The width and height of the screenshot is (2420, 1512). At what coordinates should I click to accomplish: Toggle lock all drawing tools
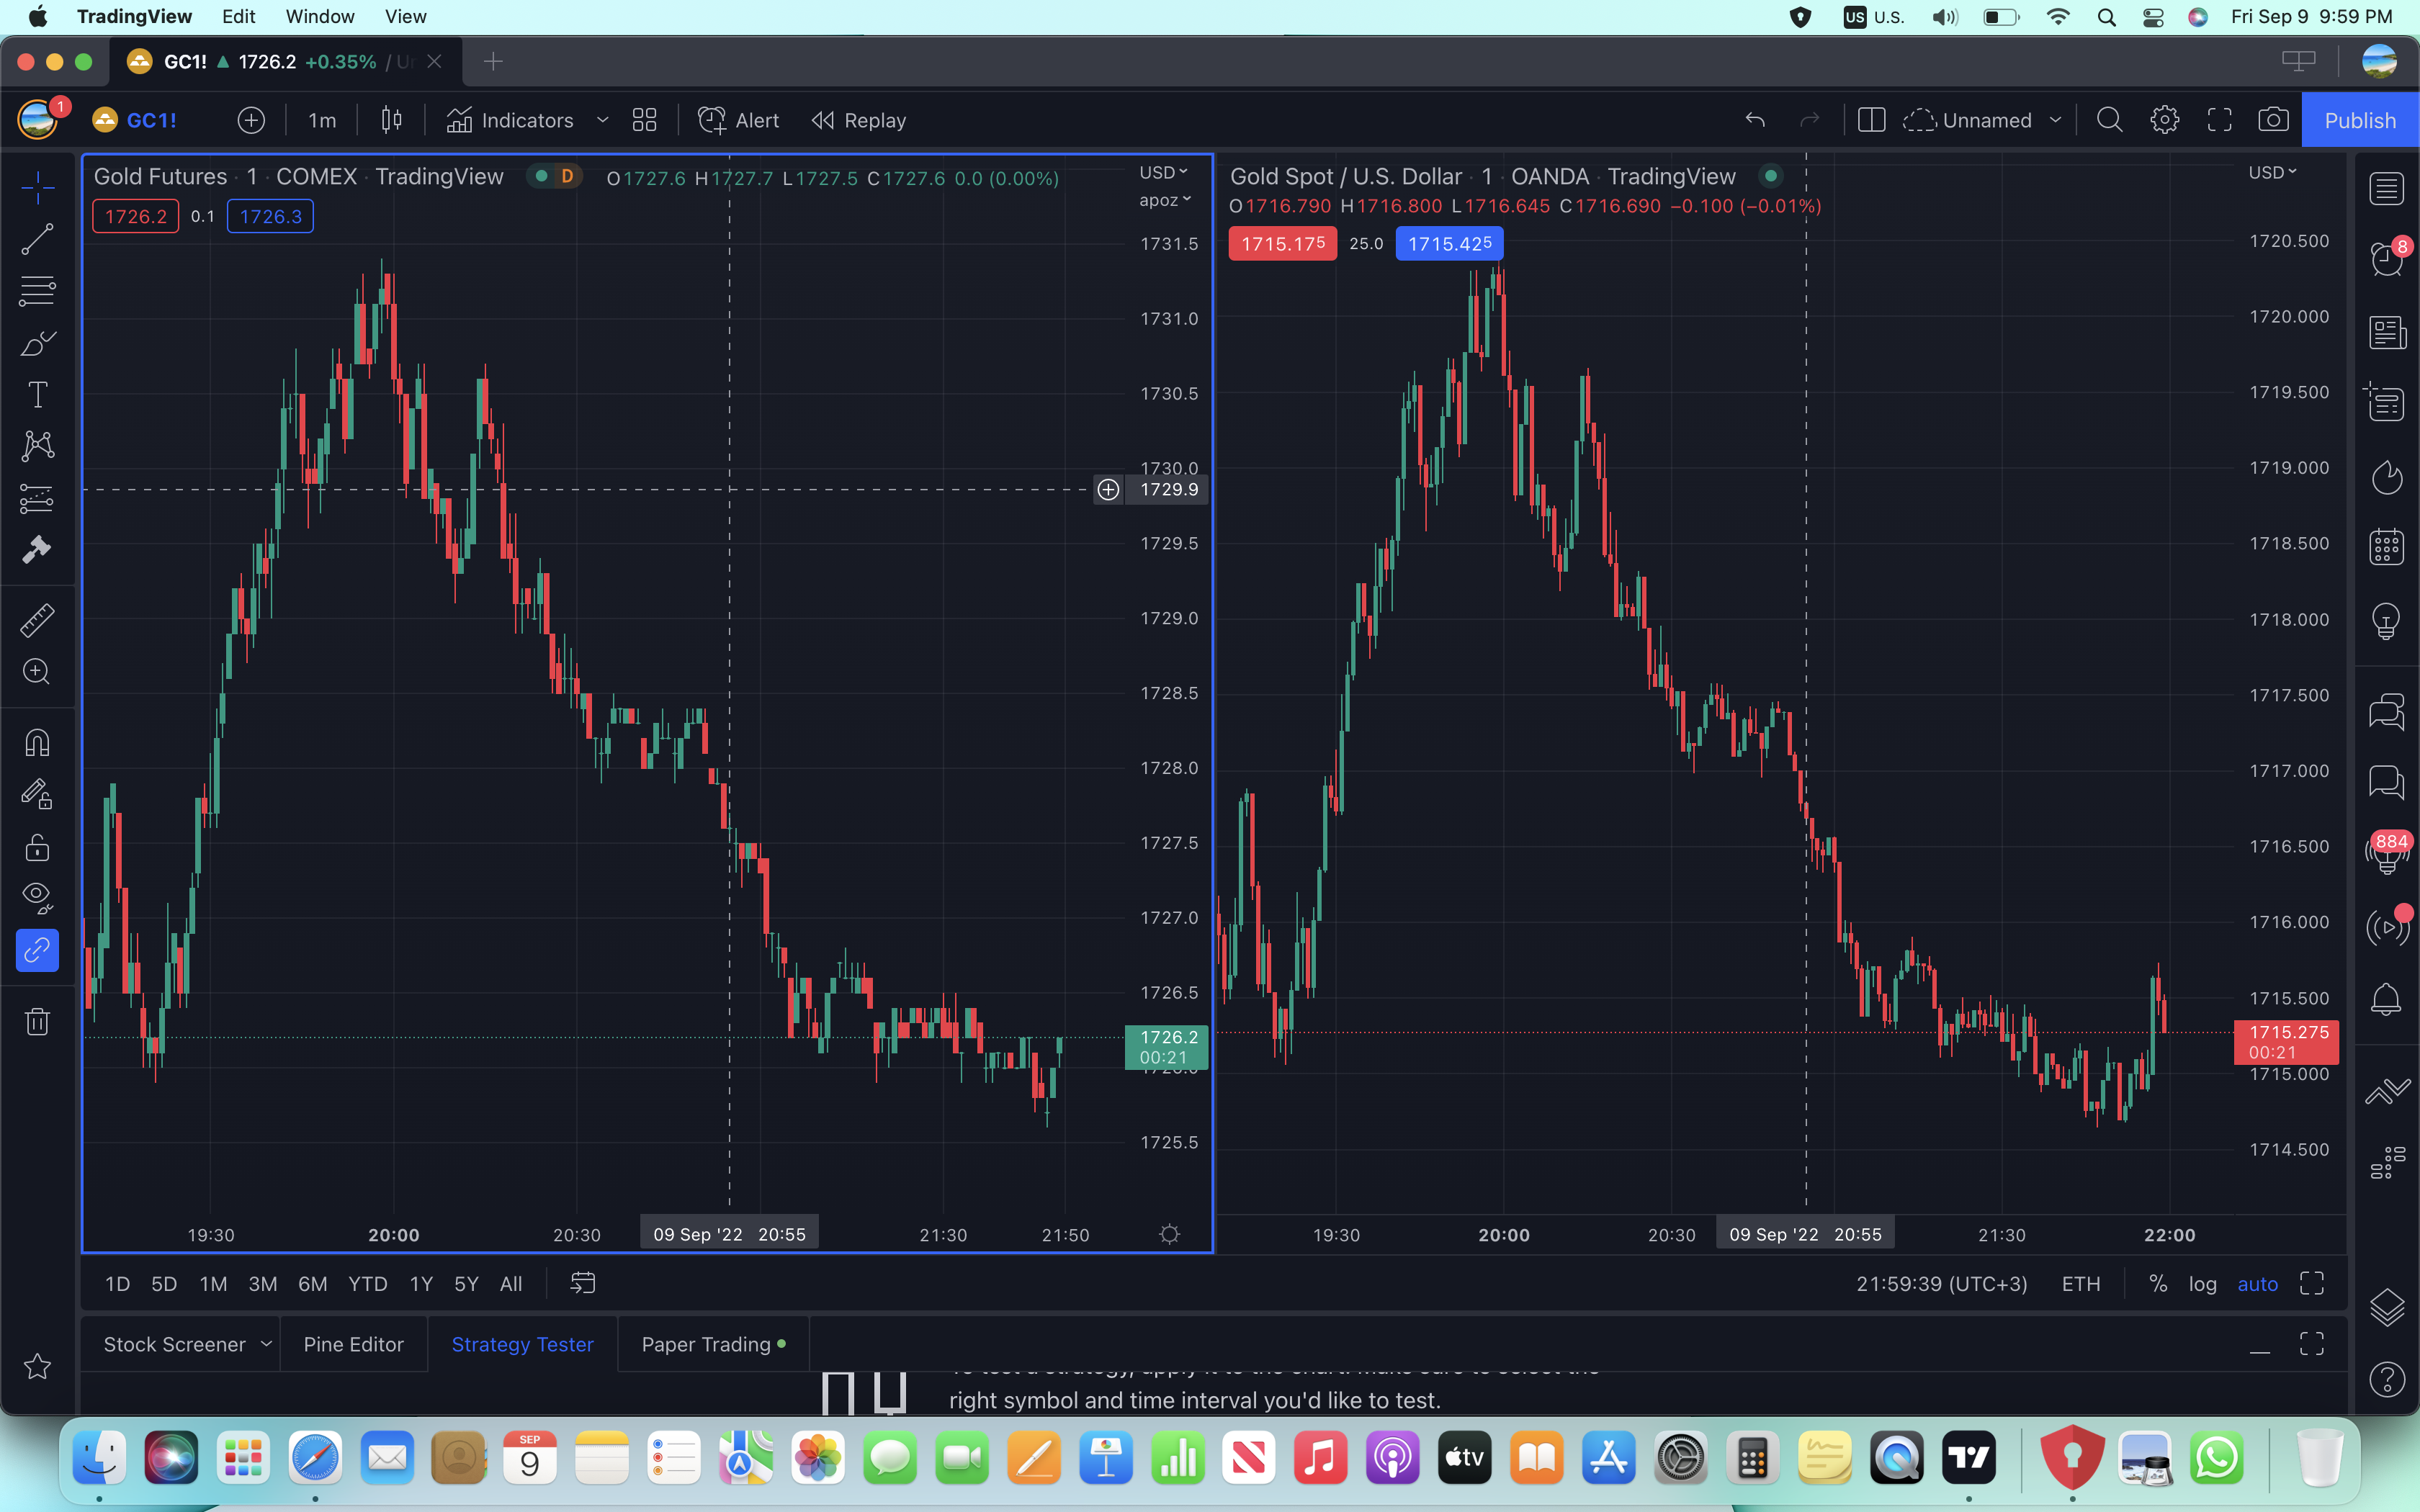pos(37,848)
